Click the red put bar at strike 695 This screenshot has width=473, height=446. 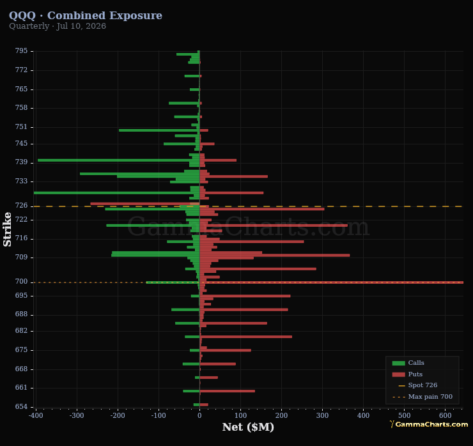[245, 296]
